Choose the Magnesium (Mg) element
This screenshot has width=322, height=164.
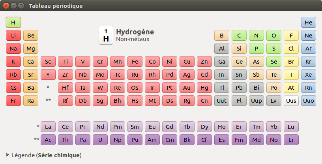tap(31, 49)
